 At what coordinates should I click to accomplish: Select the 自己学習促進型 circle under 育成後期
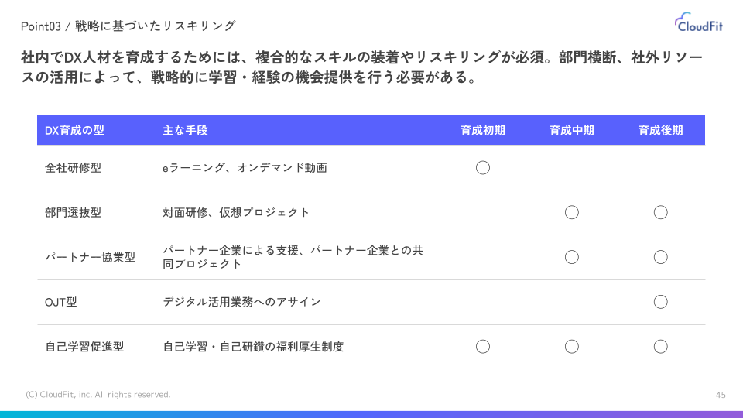tap(661, 347)
